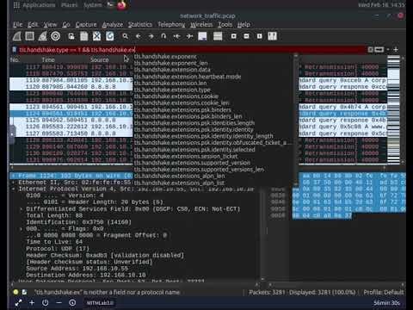Click the Profile: Default status entry
The image size is (413, 310).
(384, 292)
